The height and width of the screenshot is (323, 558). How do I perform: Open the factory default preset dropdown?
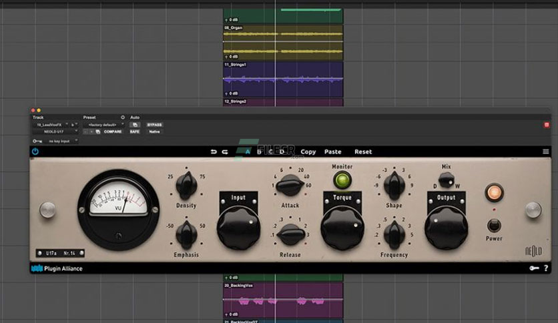103,125
